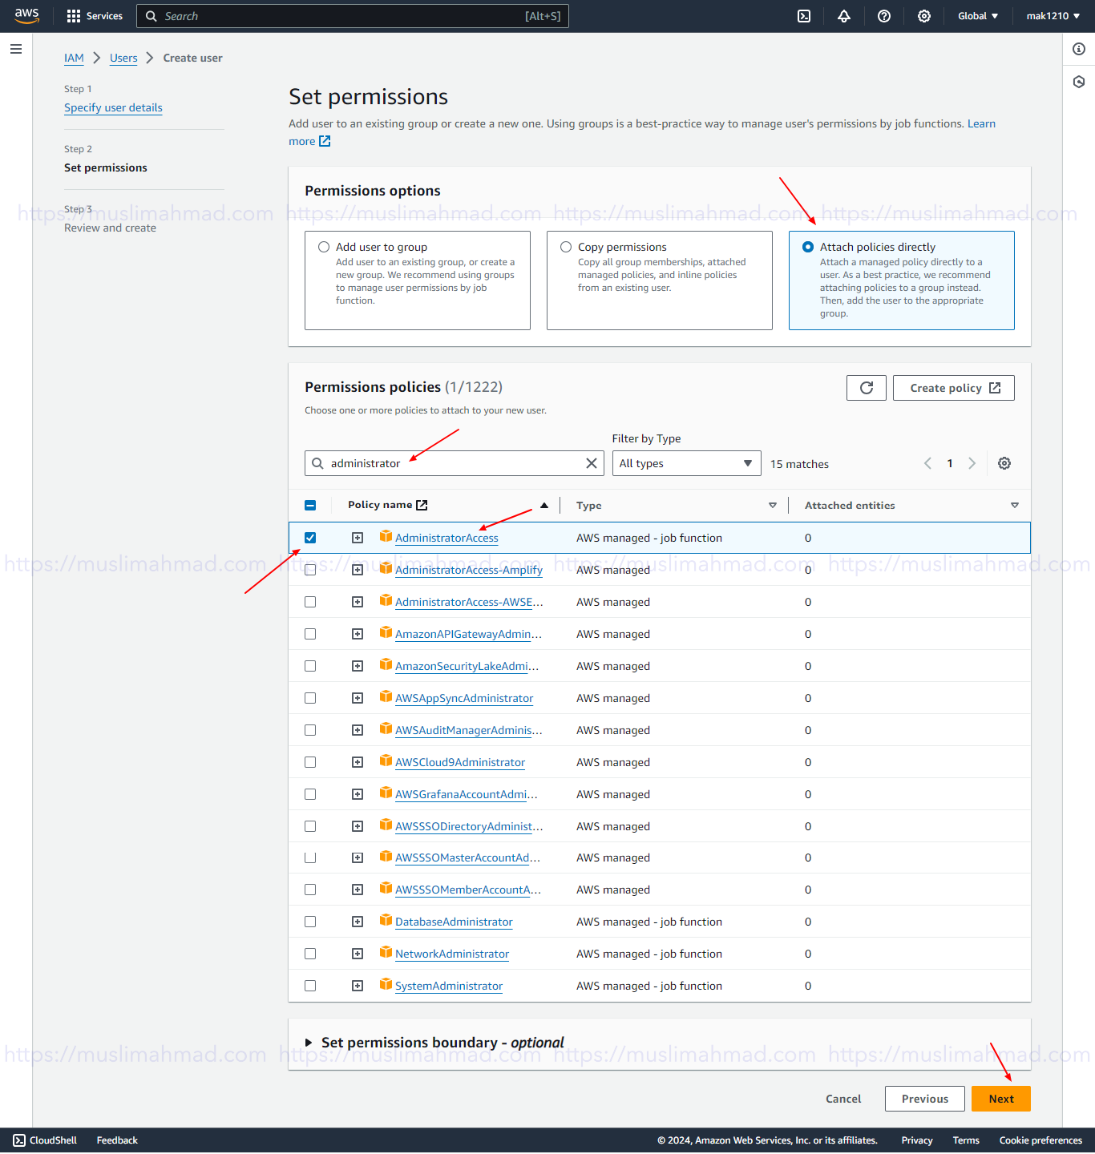Select the Copy permissions option
Viewport: 1095px width, 1154px height.
(566, 247)
